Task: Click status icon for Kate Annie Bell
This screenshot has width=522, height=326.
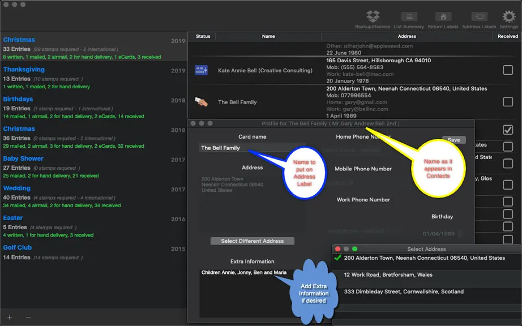Action: pyautogui.click(x=201, y=70)
